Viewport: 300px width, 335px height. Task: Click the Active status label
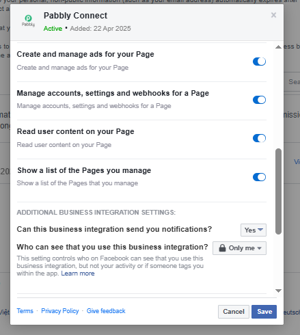(53, 29)
